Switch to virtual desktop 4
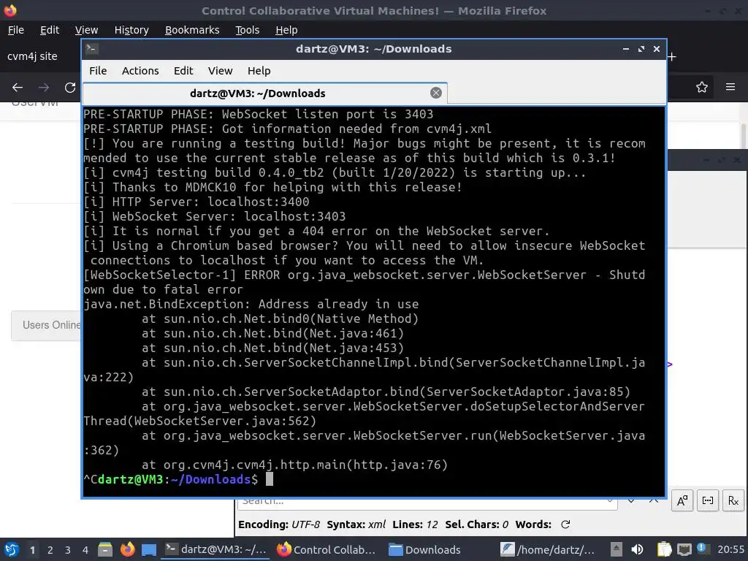 [85, 550]
